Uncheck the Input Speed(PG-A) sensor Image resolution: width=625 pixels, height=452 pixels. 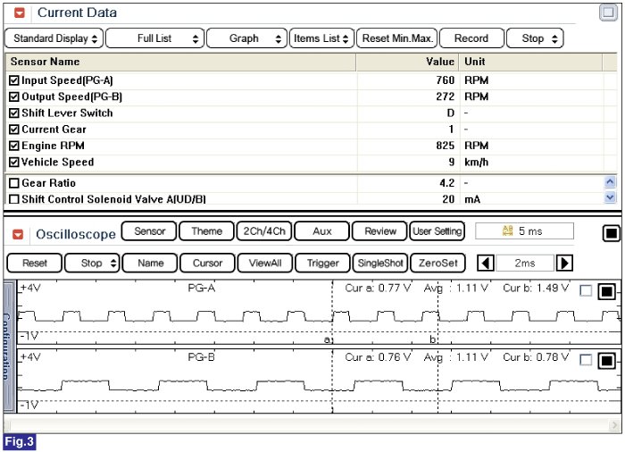[13, 80]
